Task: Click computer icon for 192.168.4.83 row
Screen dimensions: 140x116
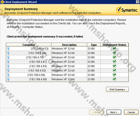Action: 8,66
